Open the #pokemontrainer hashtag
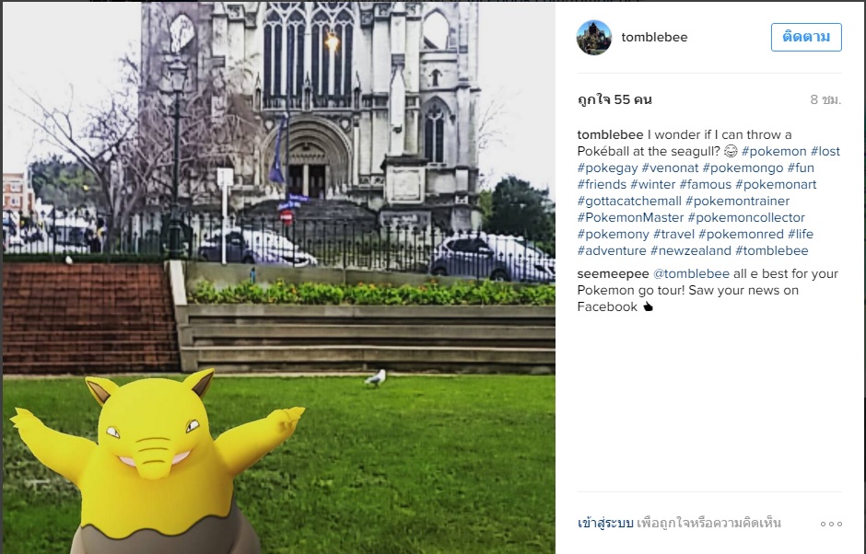This screenshot has height=554, width=866. click(x=737, y=201)
